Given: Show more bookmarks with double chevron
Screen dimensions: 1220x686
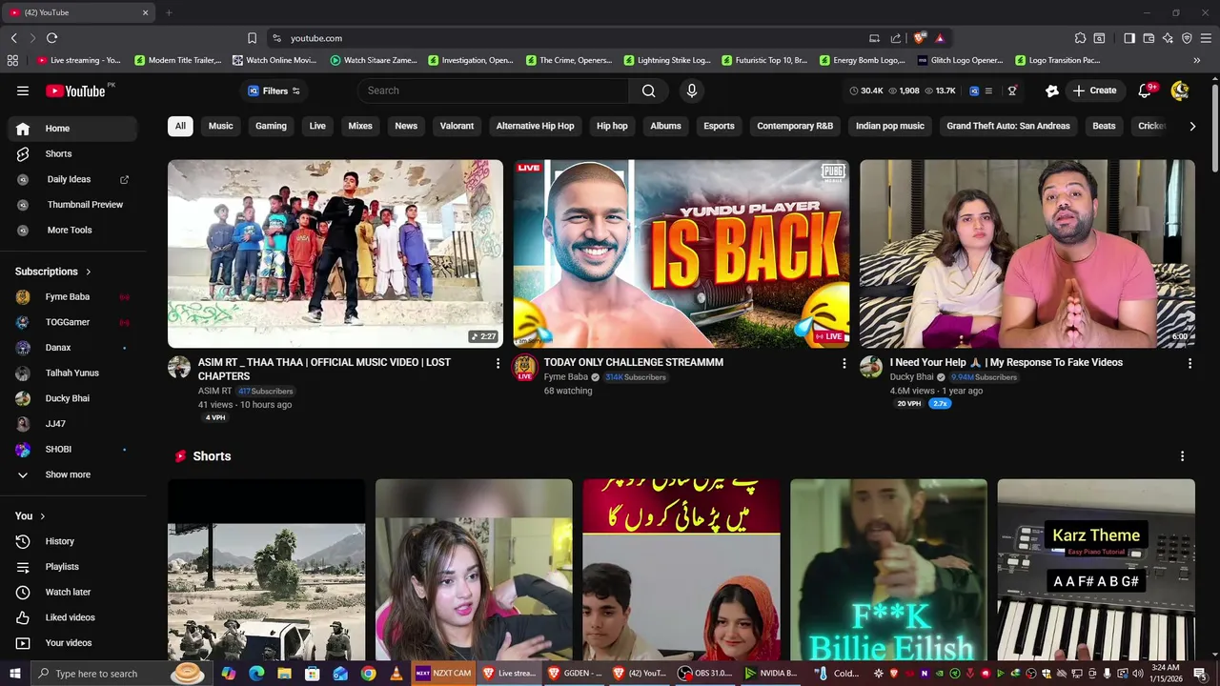Looking at the screenshot, I should 1196,60.
